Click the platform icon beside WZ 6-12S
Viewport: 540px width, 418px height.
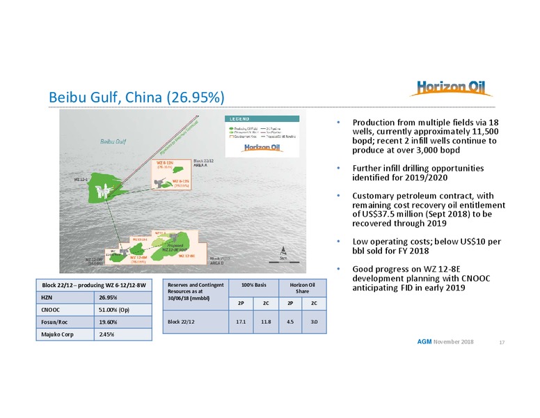pyautogui.click(x=159, y=183)
